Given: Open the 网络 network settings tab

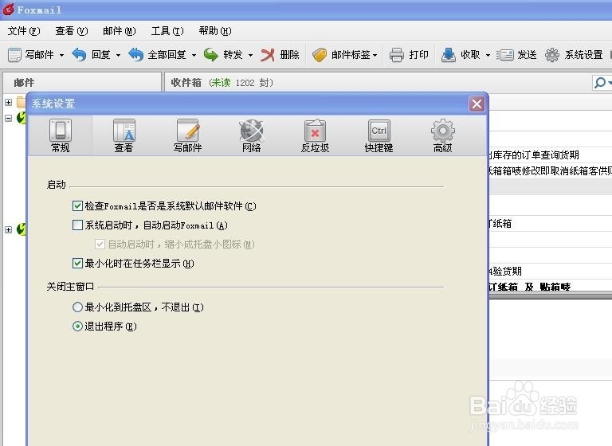Looking at the screenshot, I should [x=251, y=135].
